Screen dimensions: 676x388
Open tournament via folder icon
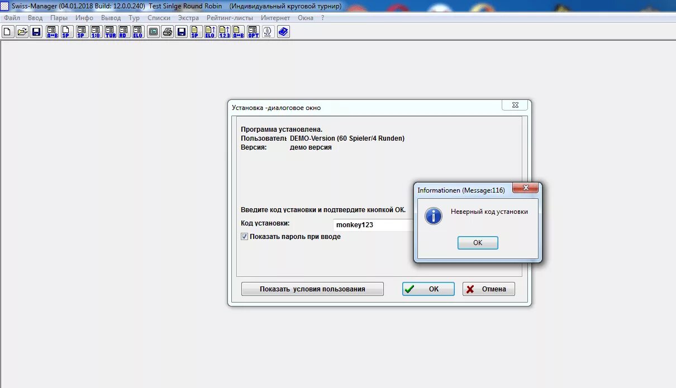22,32
